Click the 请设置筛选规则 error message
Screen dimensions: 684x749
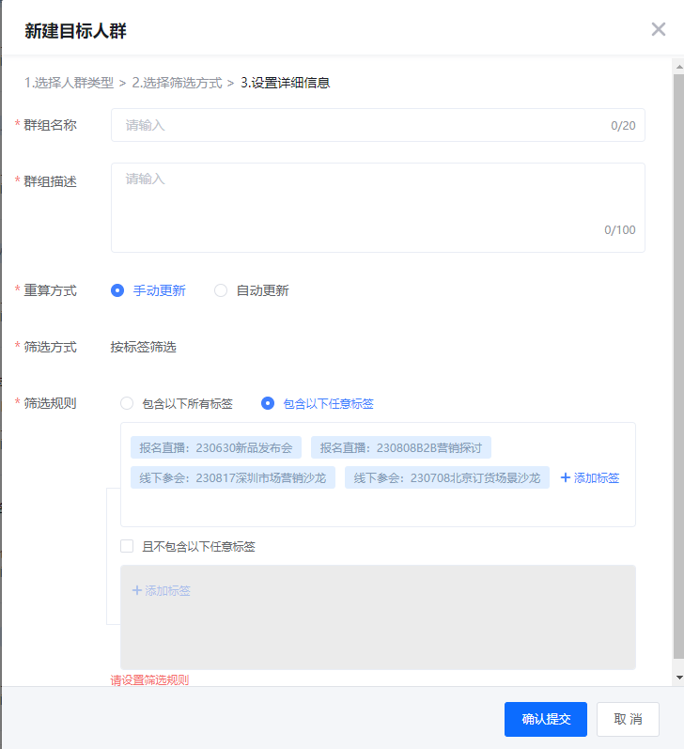149,680
